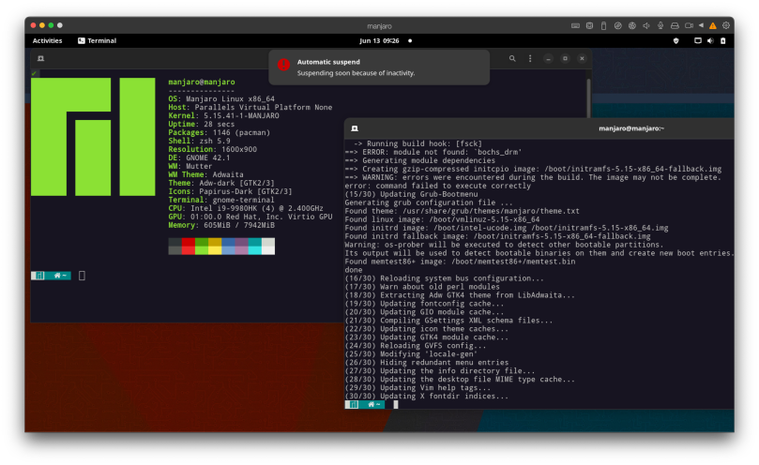
Task: Click the Manjaro logo segment of front terminal prompt
Action: point(353,404)
